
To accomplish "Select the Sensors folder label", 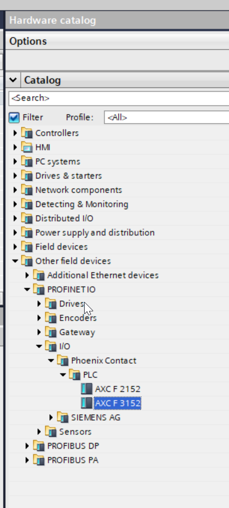I will [x=75, y=432].
